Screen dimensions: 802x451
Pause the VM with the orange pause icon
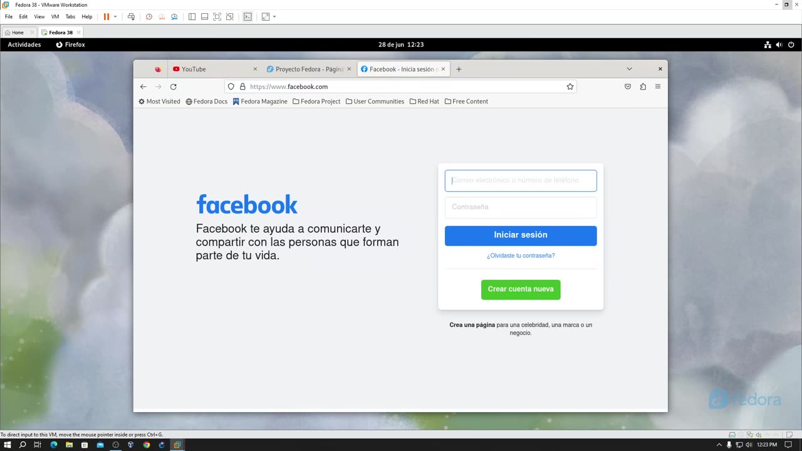107,17
